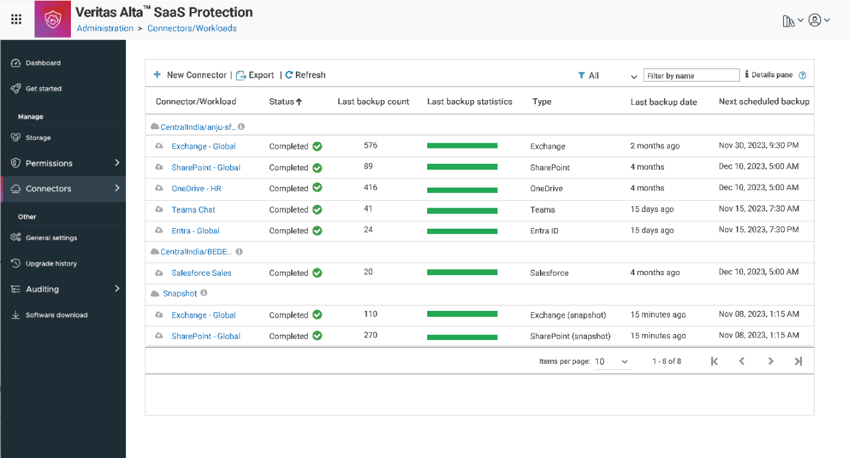
Task: Select Upgrade history in sidebar
Action: tap(51, 263)
